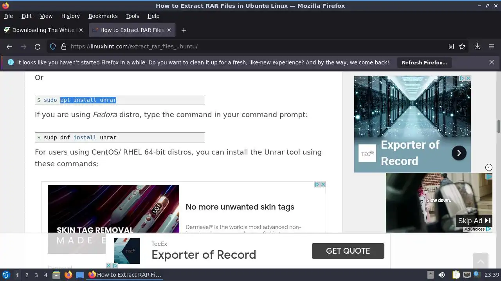
Task: Open update notification tray icon
Action: 477,275
